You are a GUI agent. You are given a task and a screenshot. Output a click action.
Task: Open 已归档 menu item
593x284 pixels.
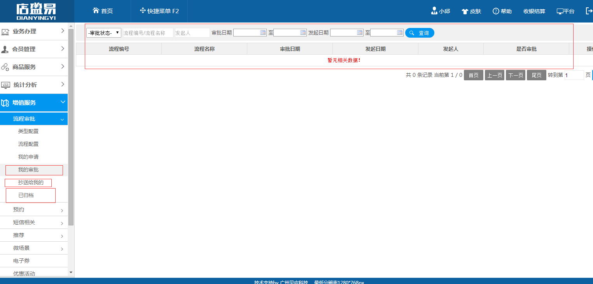click(26, 195)
